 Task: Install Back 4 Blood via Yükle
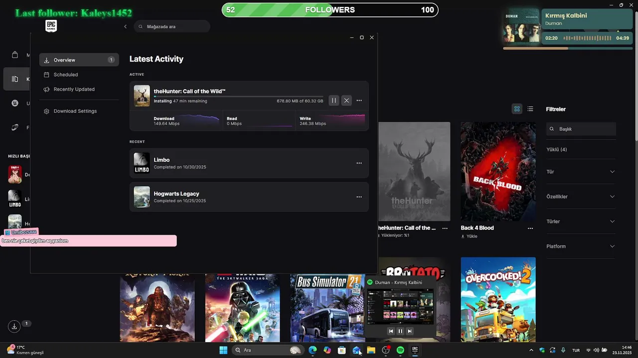coord(469,236)
